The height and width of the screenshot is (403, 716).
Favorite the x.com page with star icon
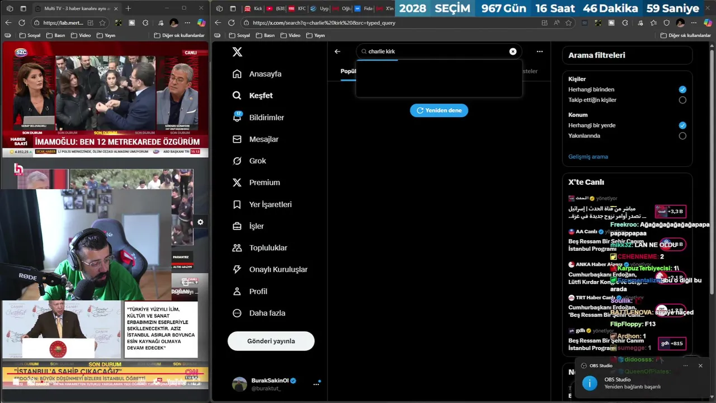point(568,23)
